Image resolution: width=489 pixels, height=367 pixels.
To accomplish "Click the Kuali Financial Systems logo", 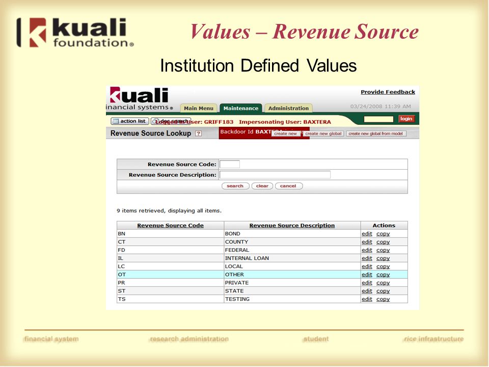I will click(140, 98).
